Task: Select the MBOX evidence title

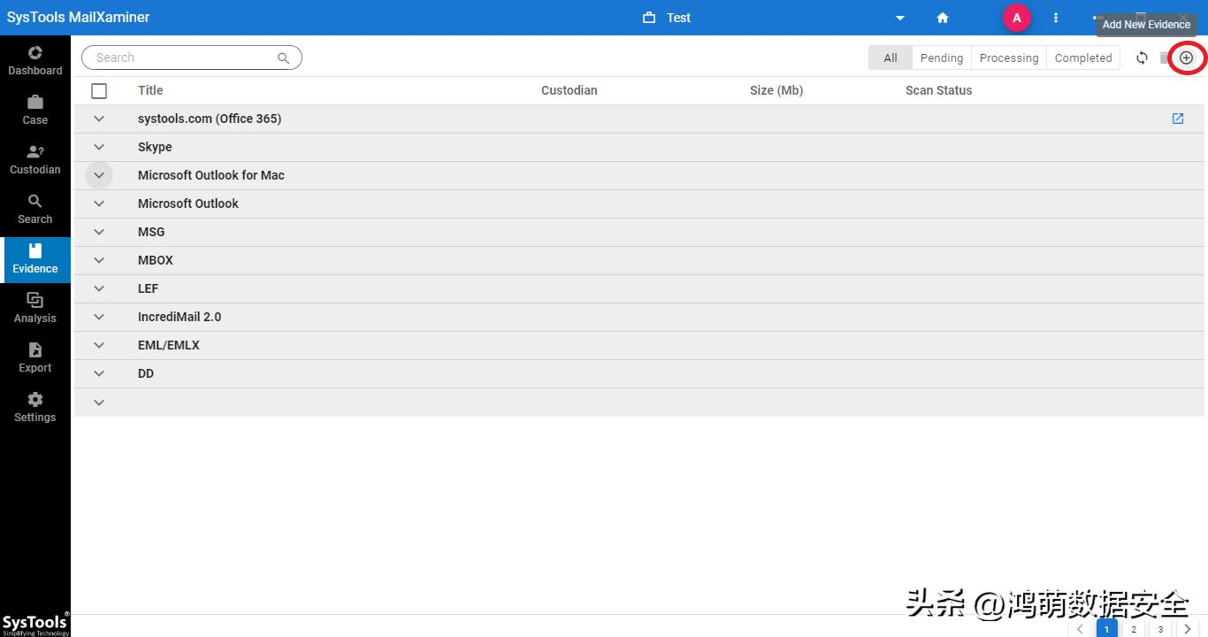Action: tap(156, 260)
